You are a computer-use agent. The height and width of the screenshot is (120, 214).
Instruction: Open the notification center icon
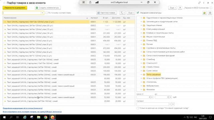click(210, 117)
